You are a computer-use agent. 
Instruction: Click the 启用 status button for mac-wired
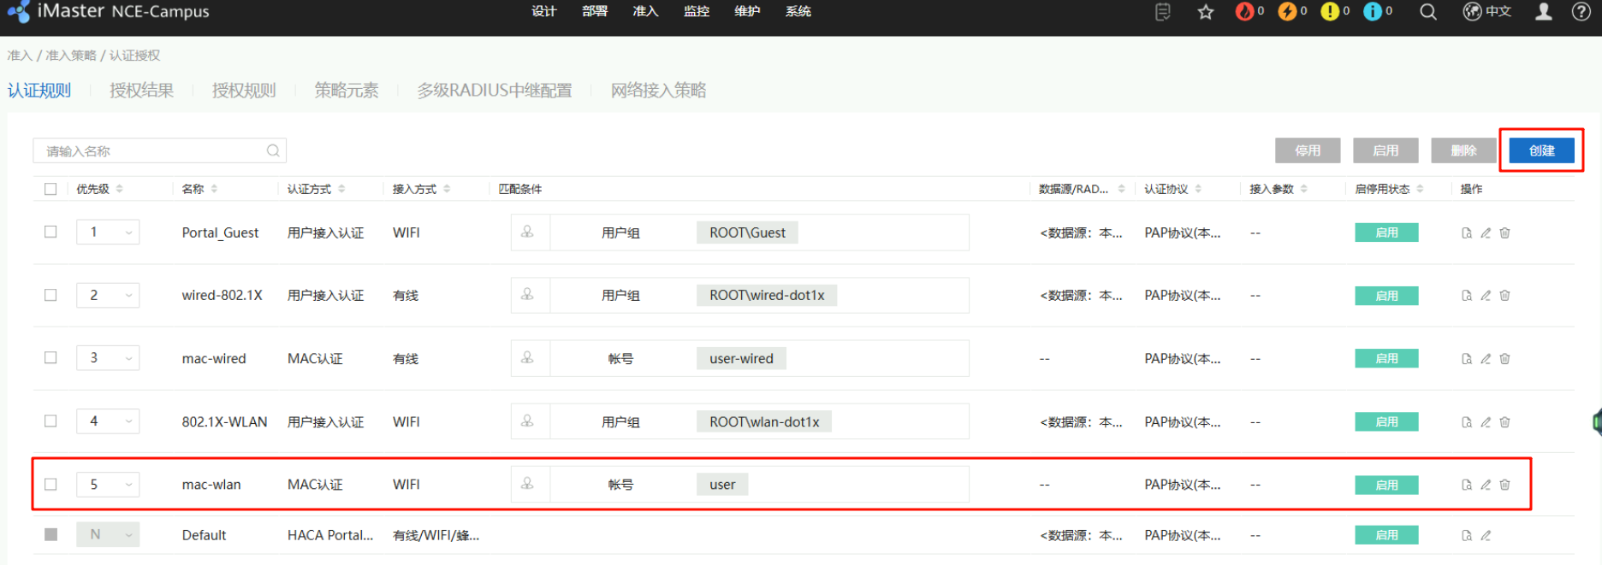[1385, 358]
